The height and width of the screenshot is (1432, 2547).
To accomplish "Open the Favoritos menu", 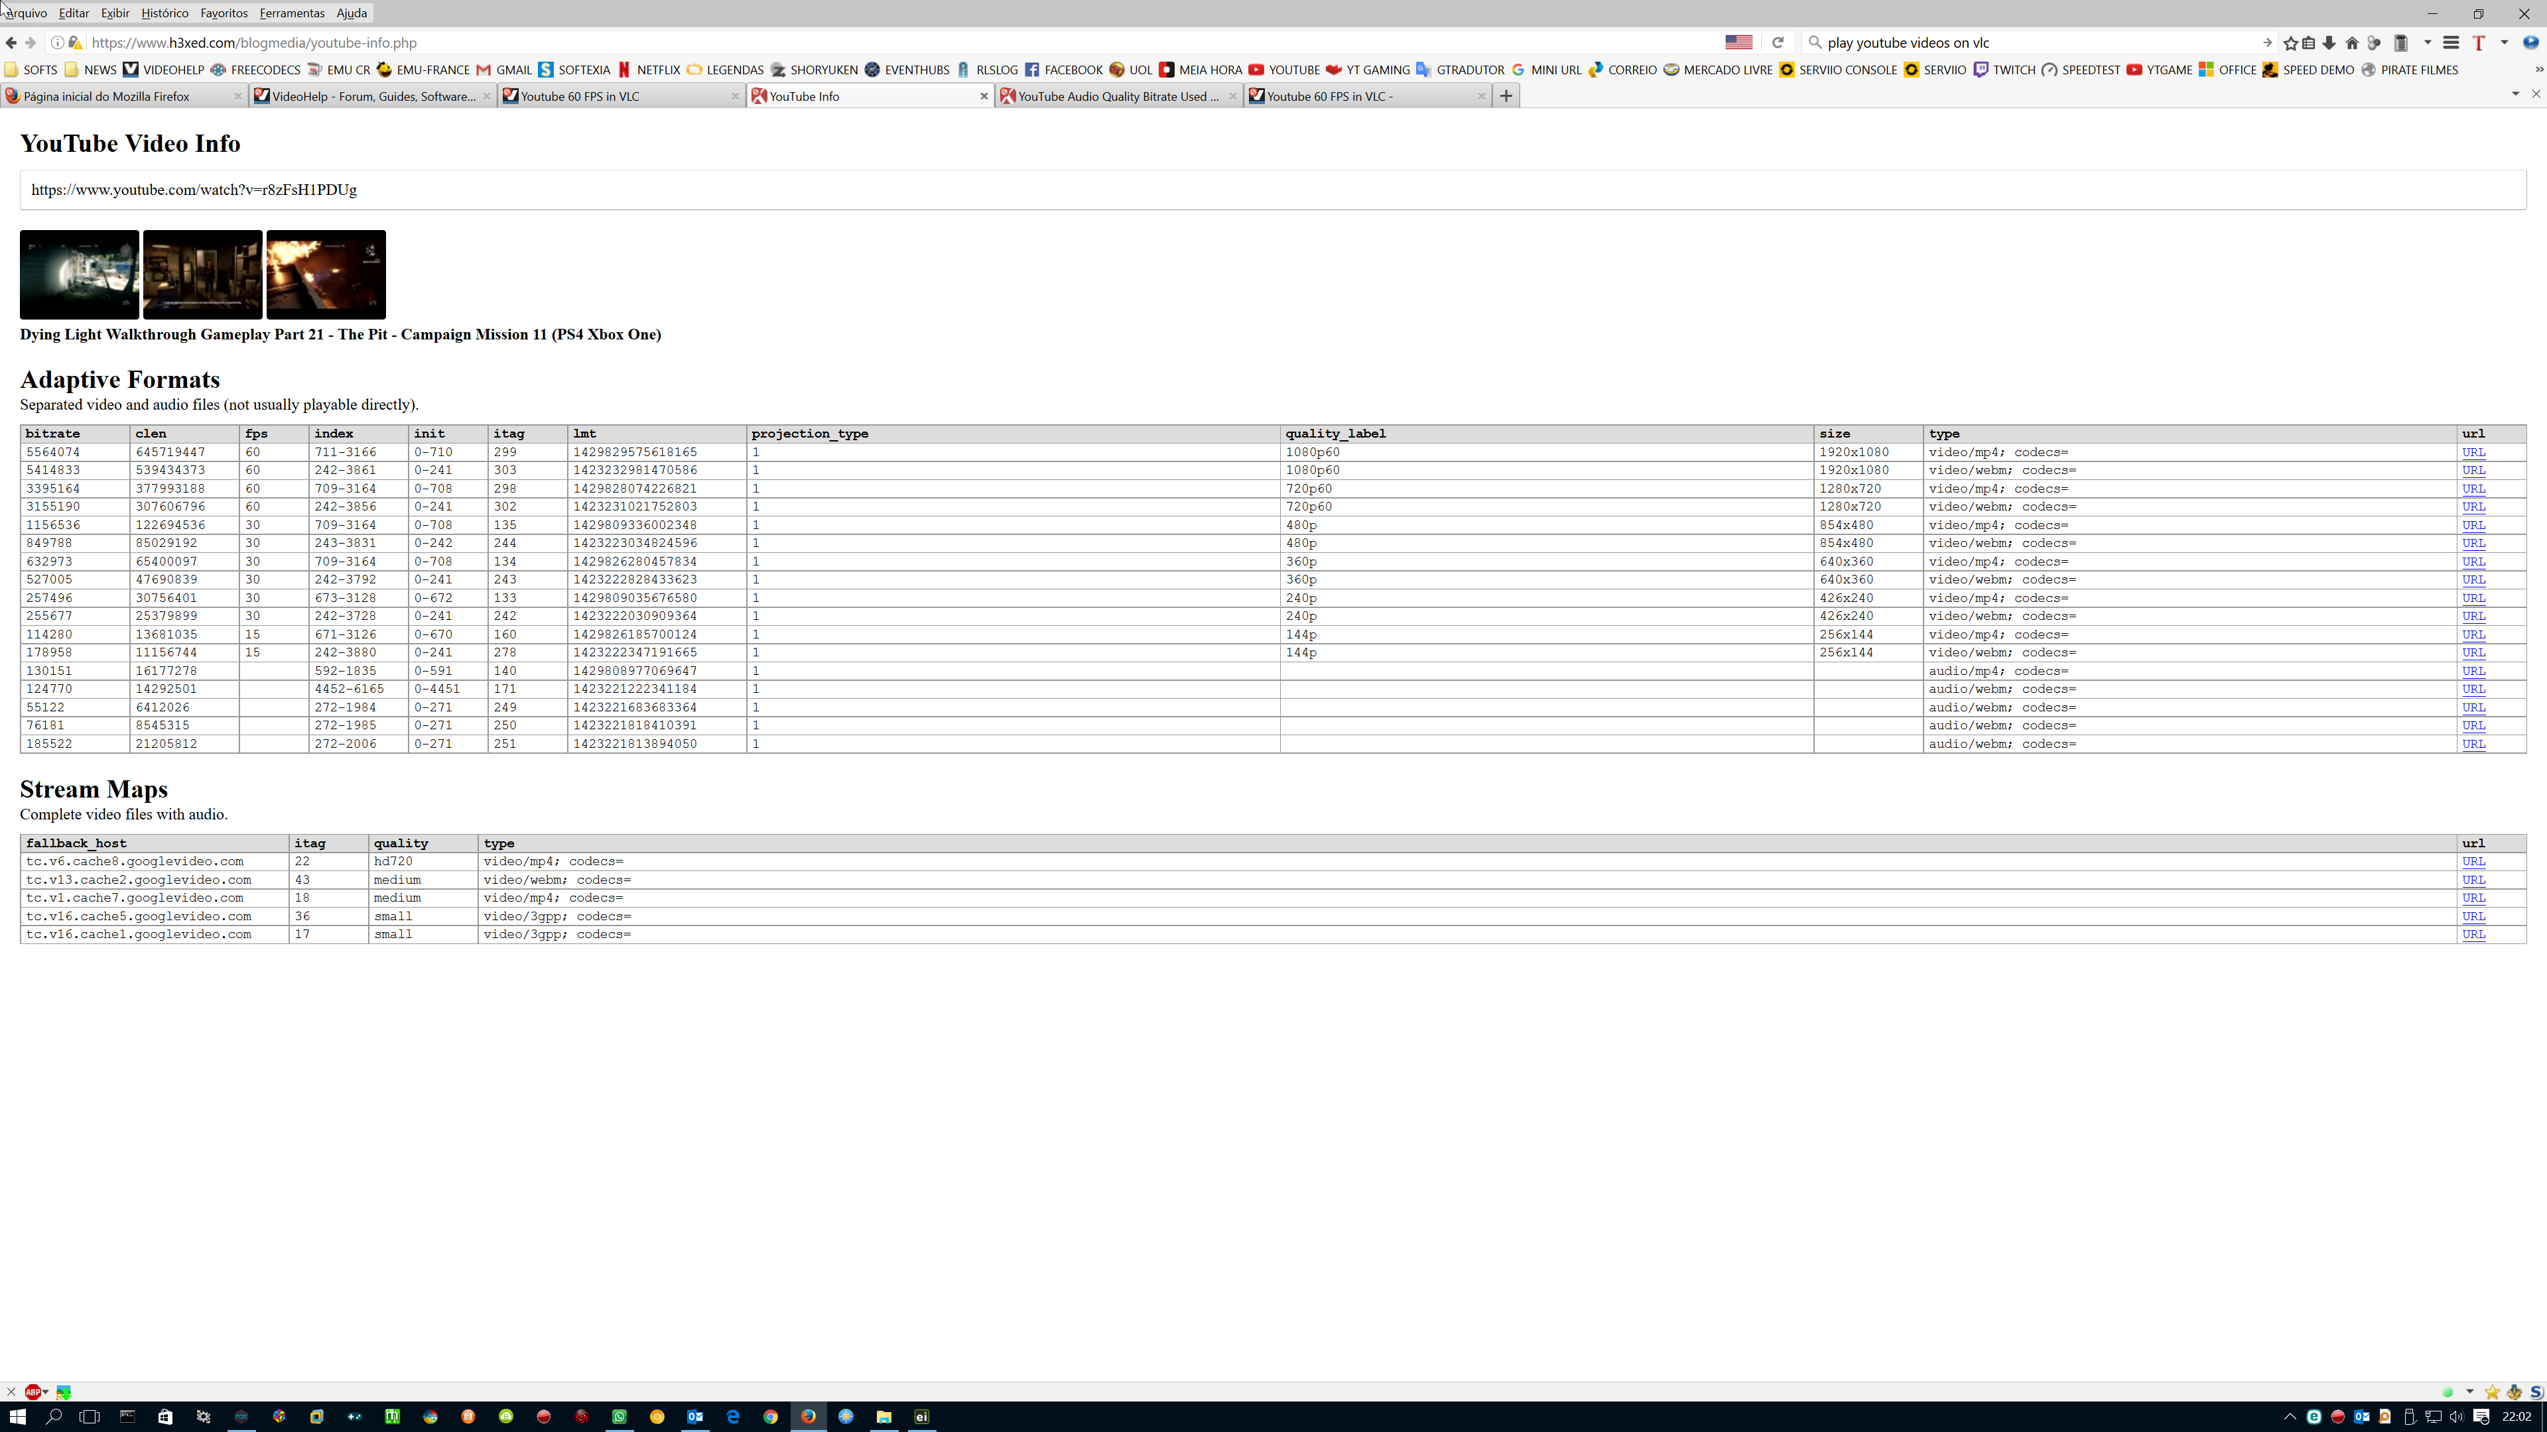I will (x=224, y=13).
